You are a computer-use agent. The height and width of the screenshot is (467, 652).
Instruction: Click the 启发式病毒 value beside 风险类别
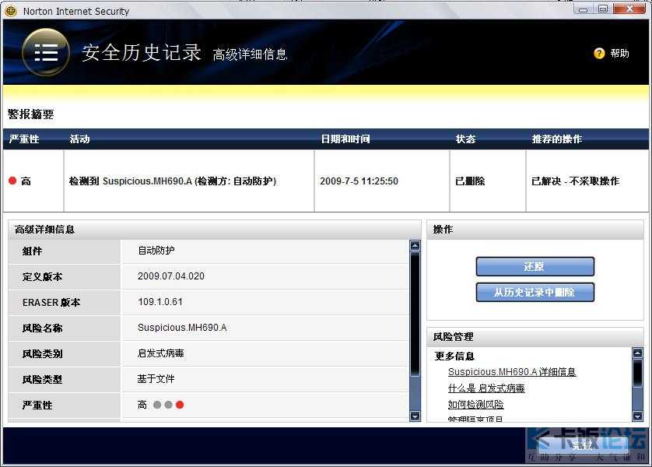(160, 353)
